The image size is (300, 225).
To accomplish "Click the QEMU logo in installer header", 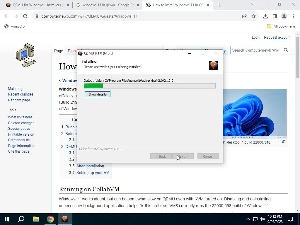I will pyautogui.click(x=214, y=65).
